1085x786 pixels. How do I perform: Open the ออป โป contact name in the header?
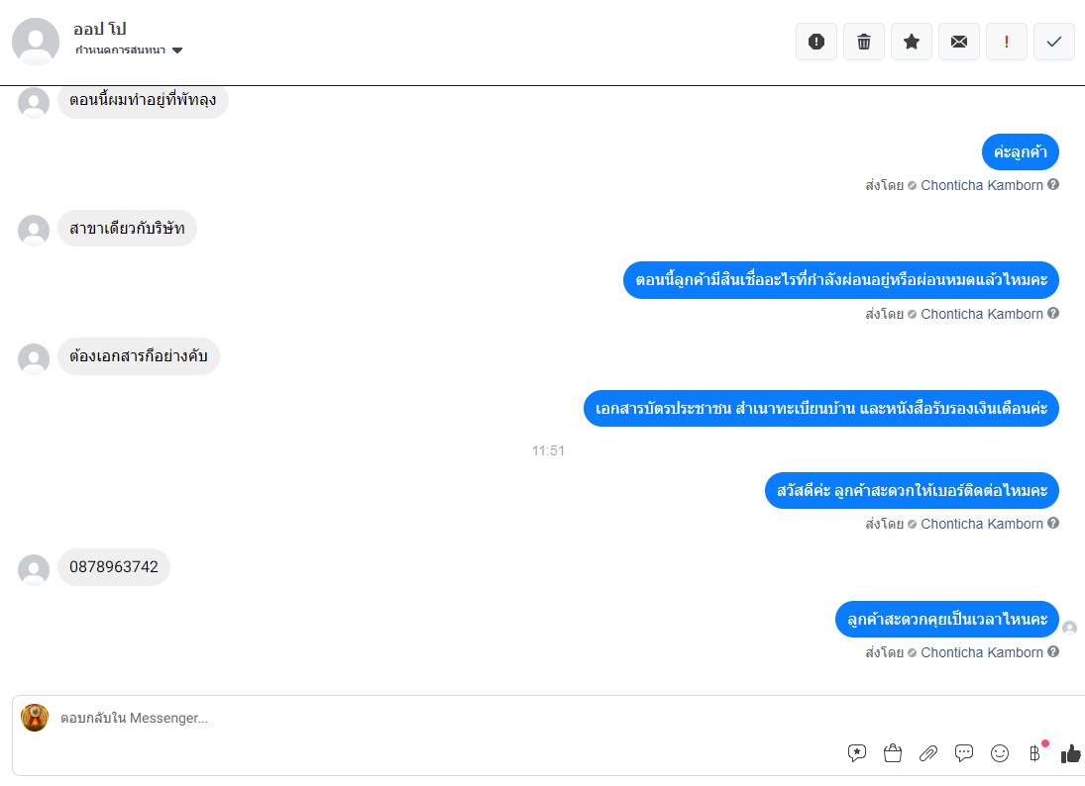click(x=100, y=29)
